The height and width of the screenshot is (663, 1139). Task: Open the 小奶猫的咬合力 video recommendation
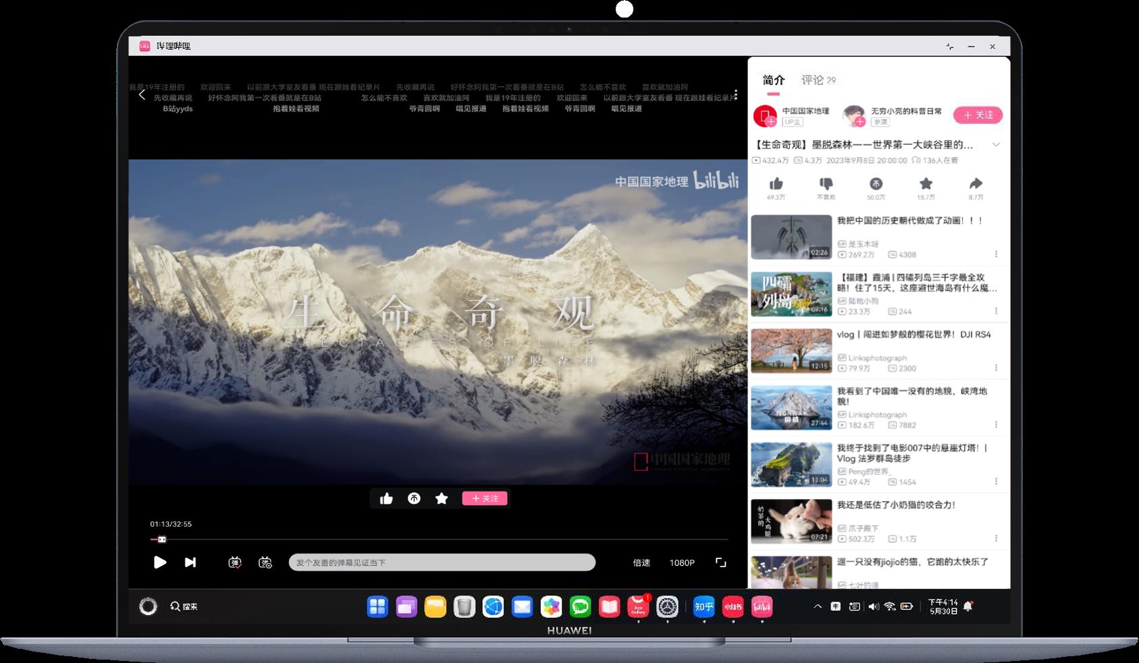click(x=791, y=521)
